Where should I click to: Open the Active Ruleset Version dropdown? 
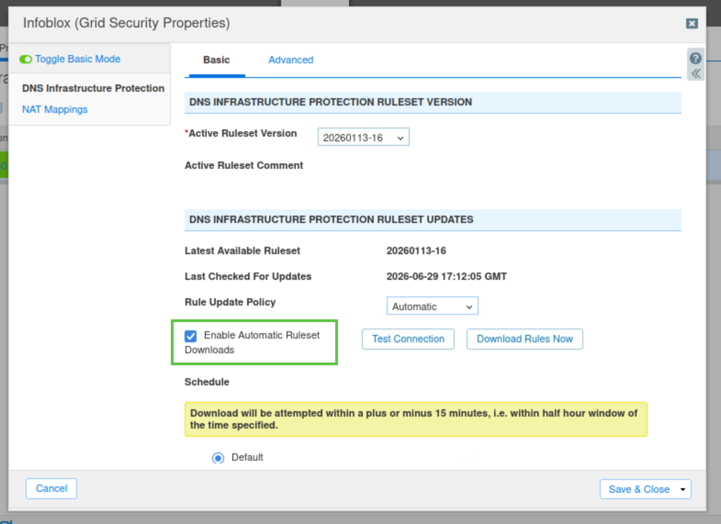click(x=363, y=137)
